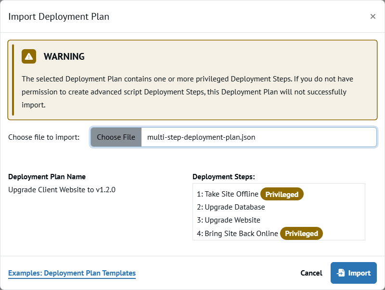Click the Deployment Plan Name label
This screenshot has height=290, width=385.
[47, 177]
